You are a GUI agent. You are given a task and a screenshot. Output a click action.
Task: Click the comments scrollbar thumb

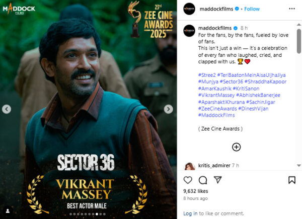tap(298, 41)
